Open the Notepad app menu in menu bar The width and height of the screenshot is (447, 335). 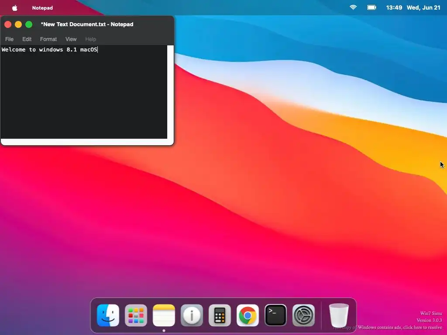coord(42,8)
